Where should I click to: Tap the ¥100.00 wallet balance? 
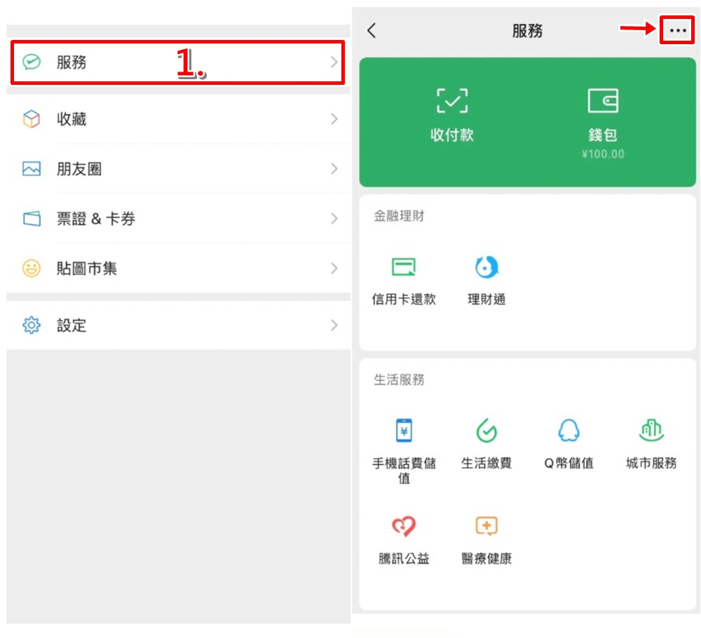click(x=603, y=154)
